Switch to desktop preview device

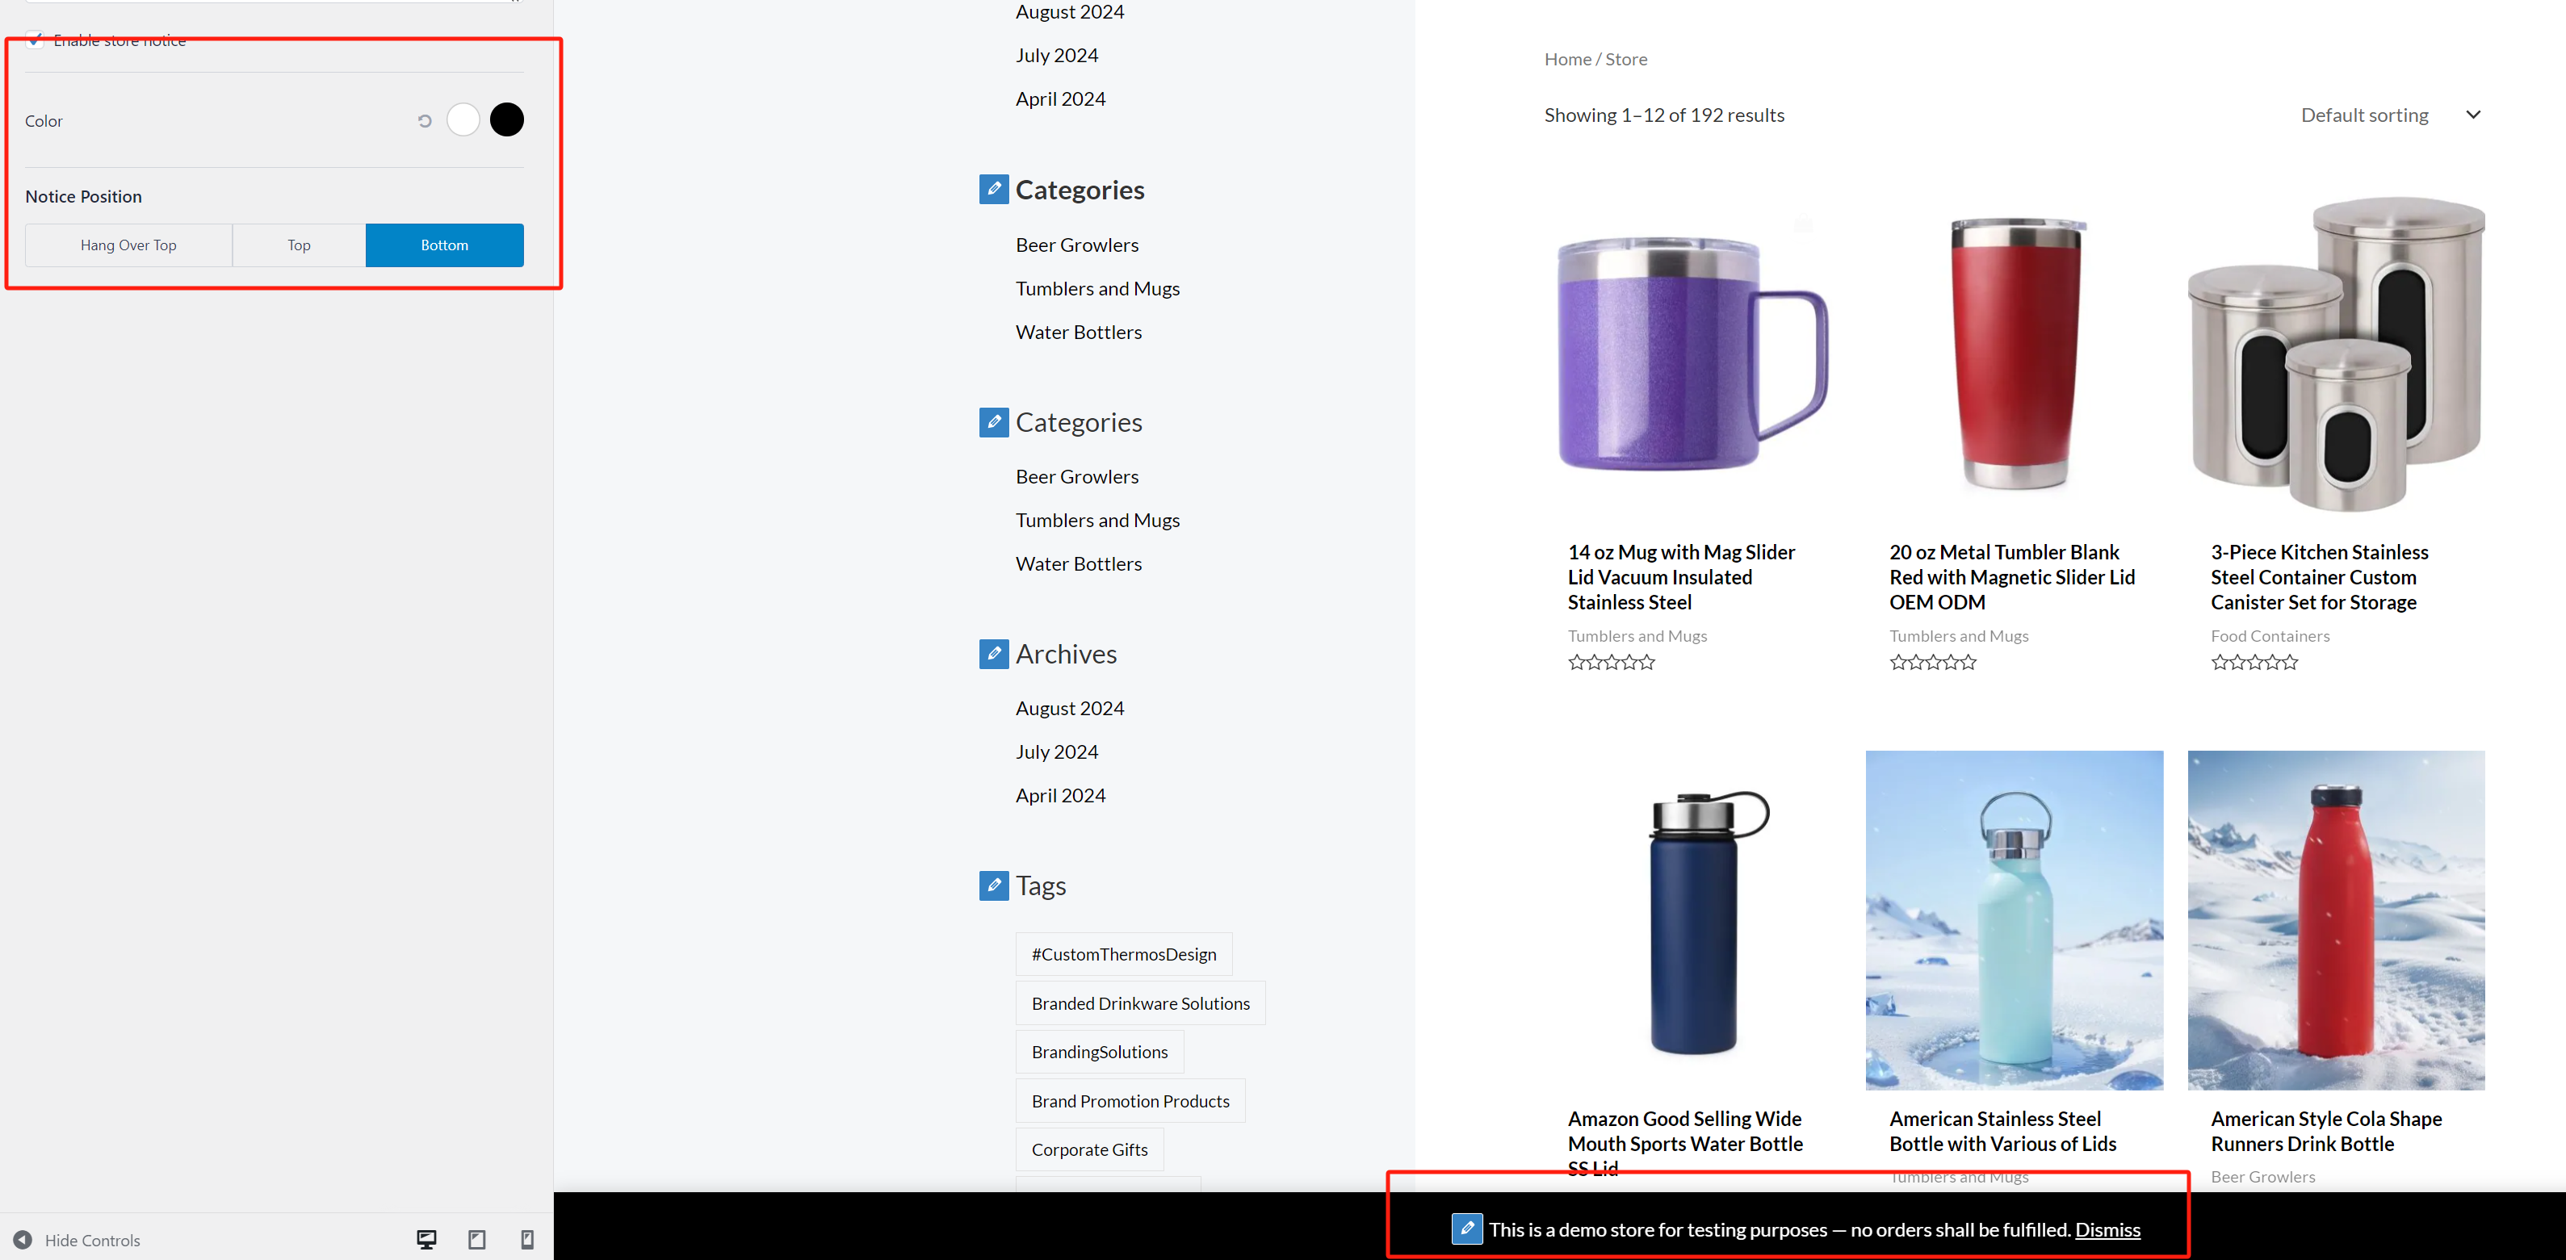tap(426, 1239)
